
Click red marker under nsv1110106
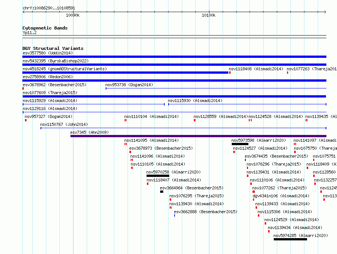point(251,184)
